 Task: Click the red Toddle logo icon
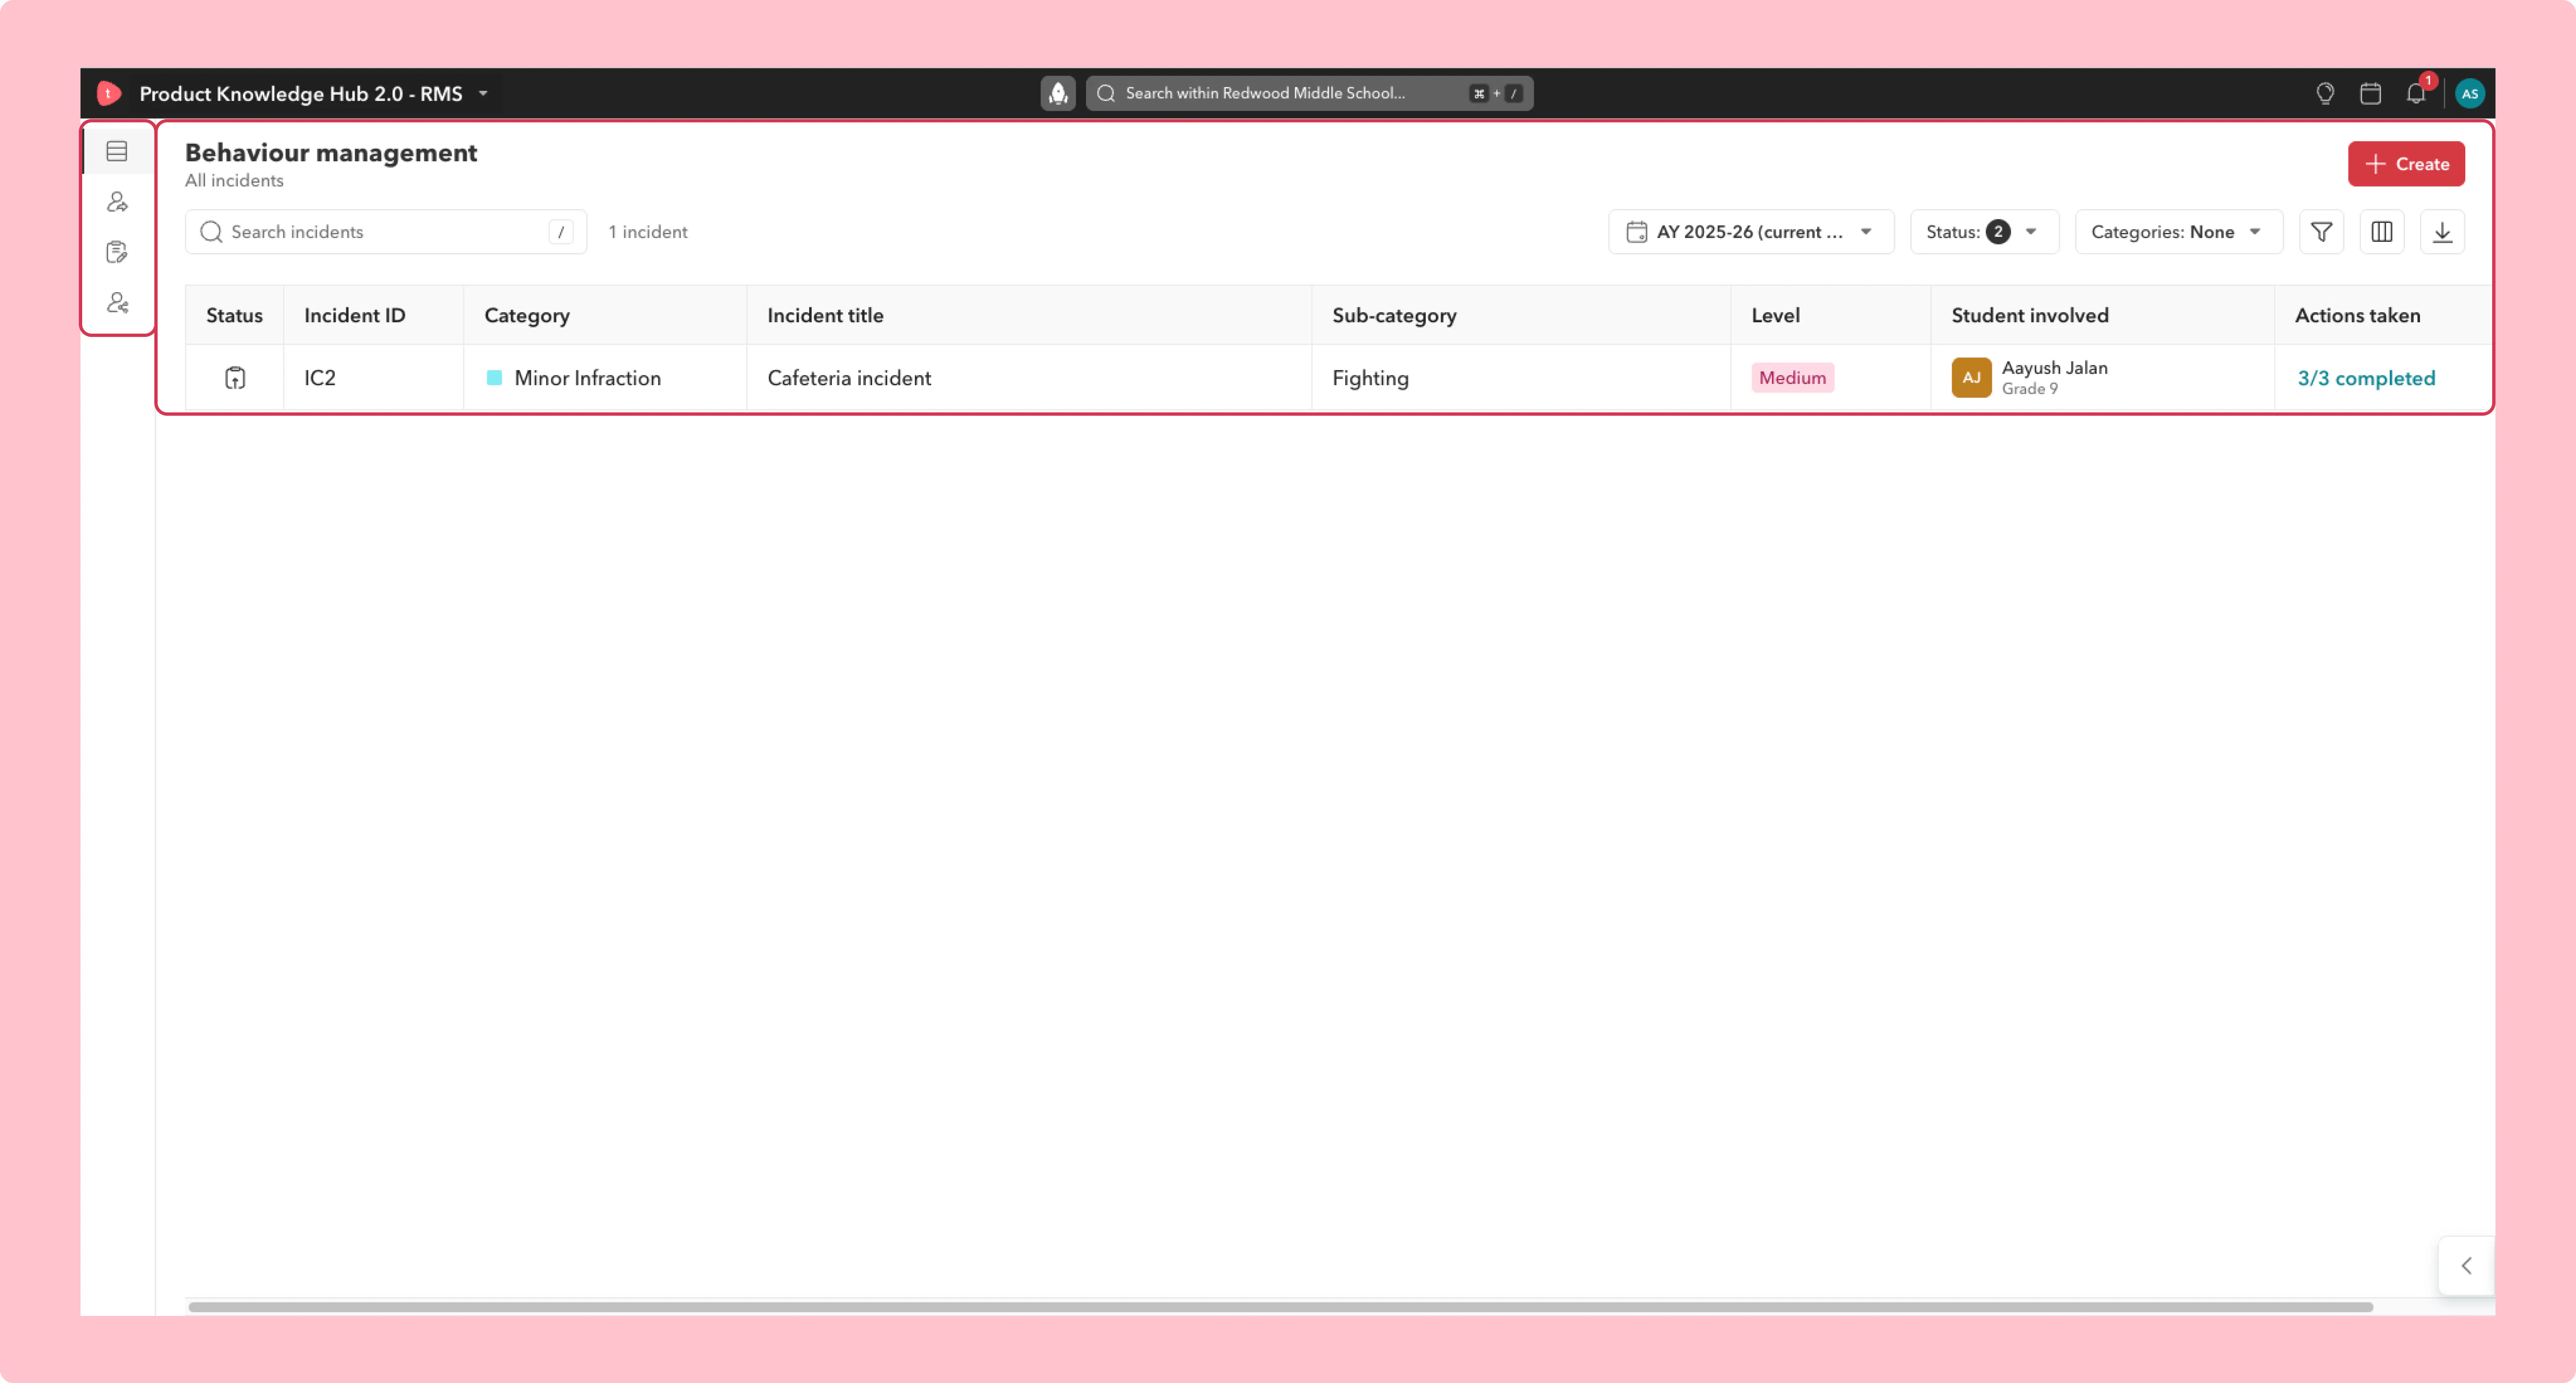[x=109, y=93]
